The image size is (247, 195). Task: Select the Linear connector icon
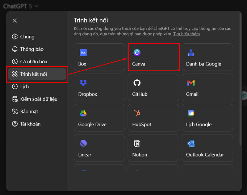click(83, 143)
